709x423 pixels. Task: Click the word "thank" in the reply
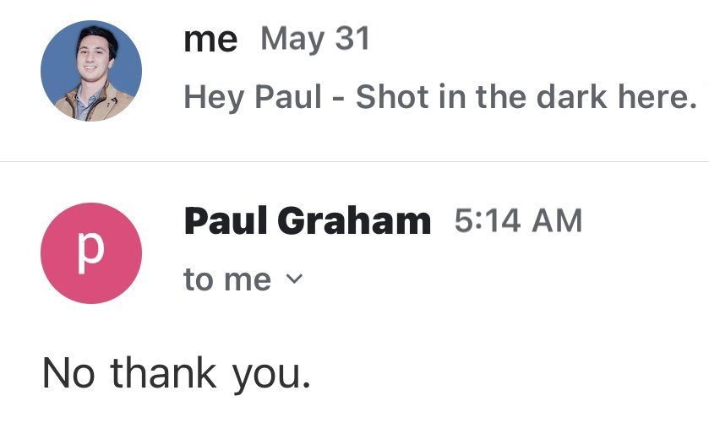point(163,373)
